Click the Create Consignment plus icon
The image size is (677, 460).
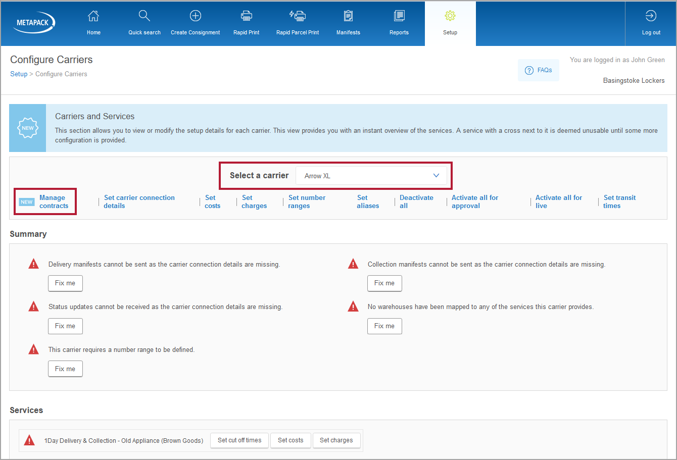coord(196,16)
